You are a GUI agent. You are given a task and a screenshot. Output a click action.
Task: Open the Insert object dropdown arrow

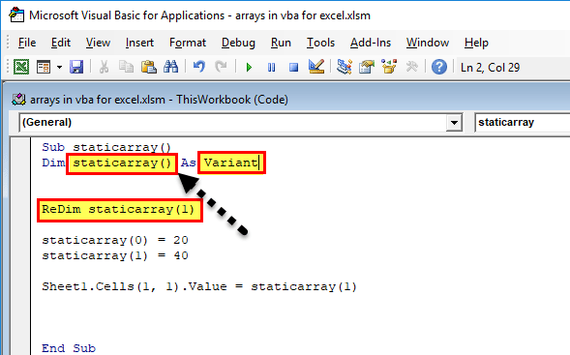click(x=59, y=67)
